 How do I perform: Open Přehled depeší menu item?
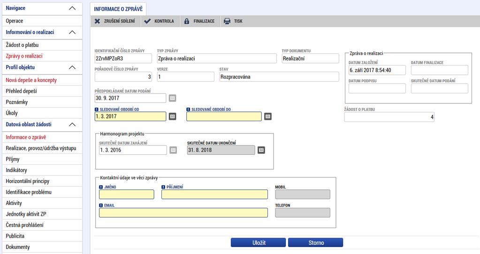pos(42,91)
